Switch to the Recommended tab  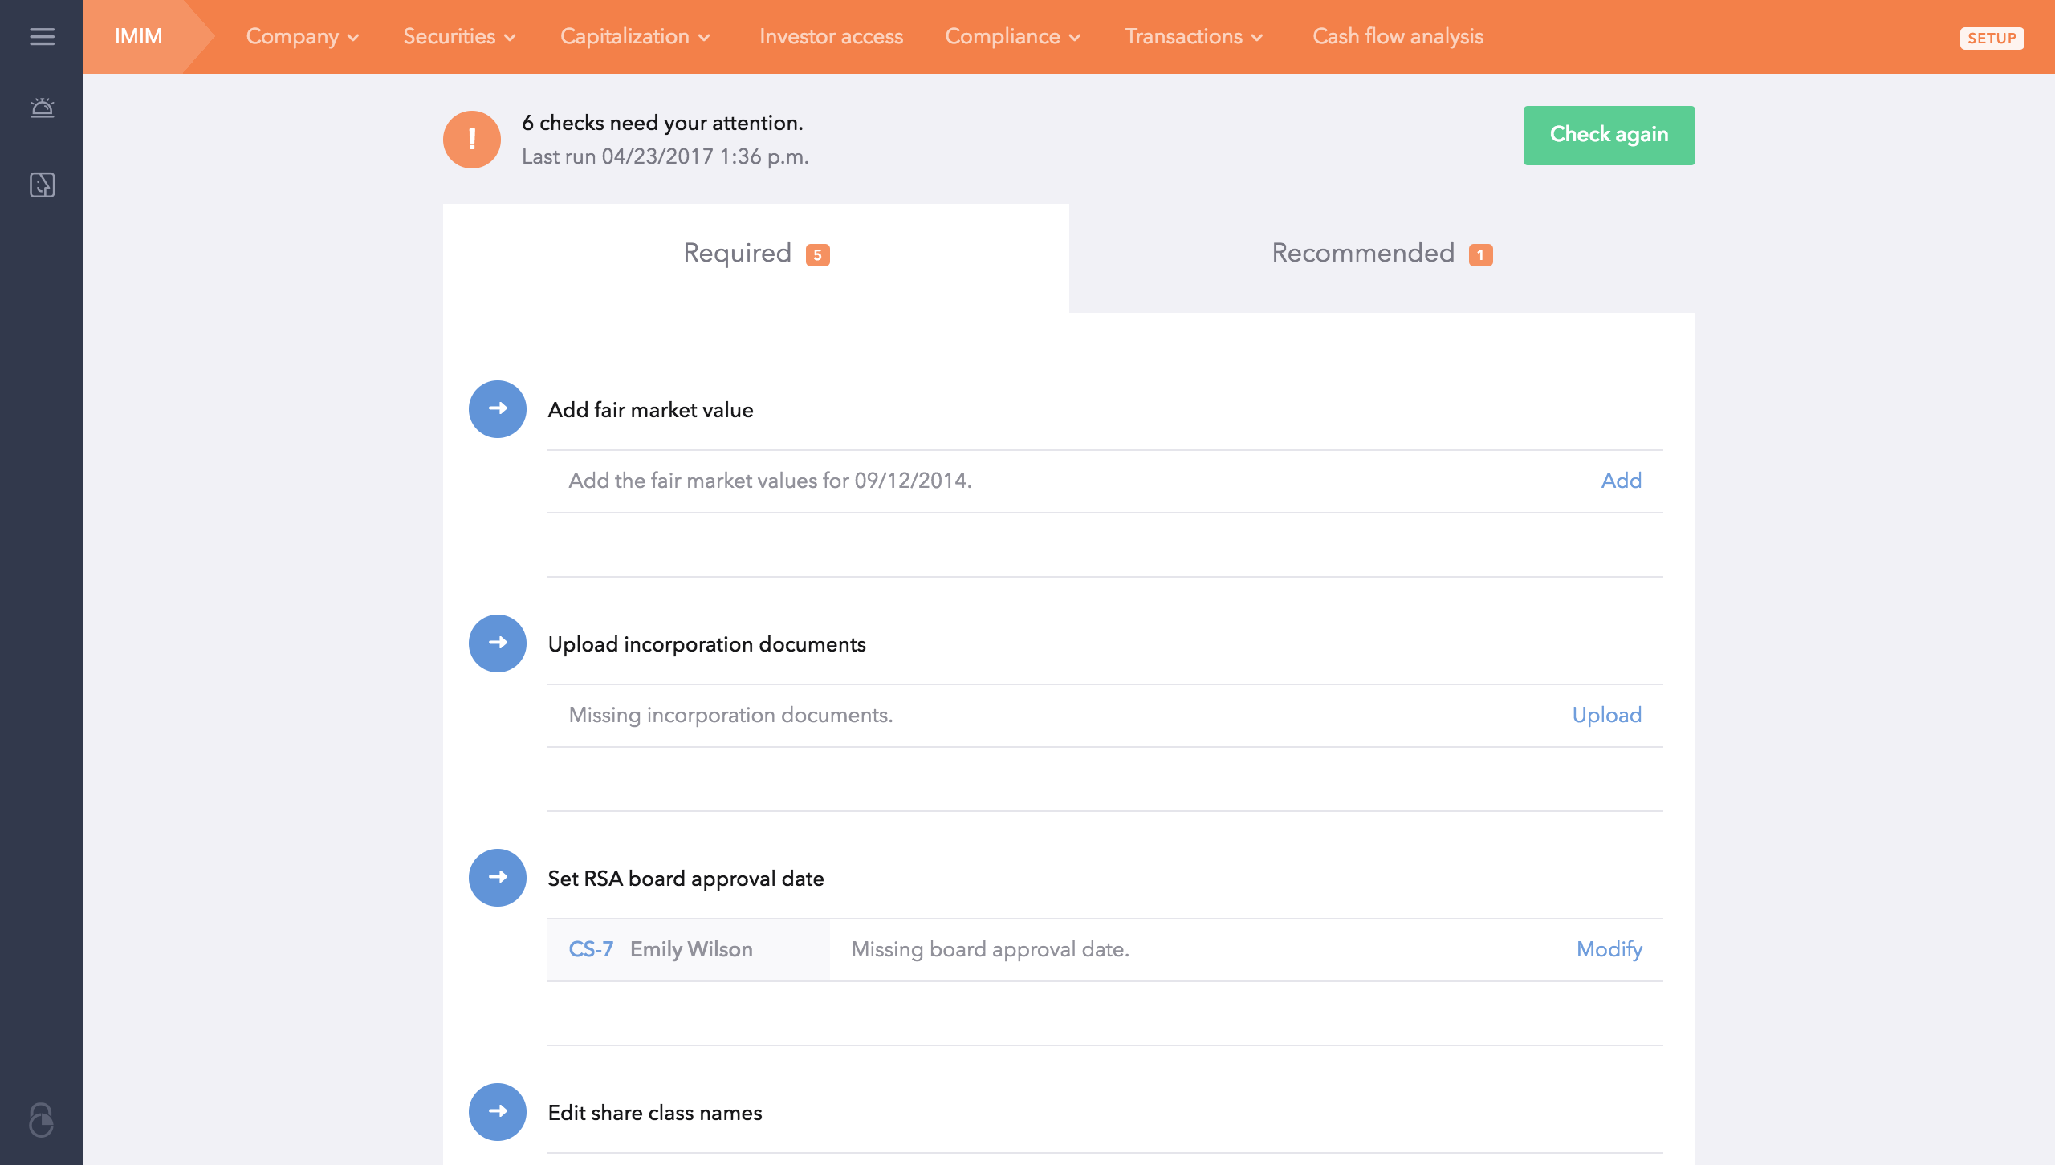[x=1382, y=254]
